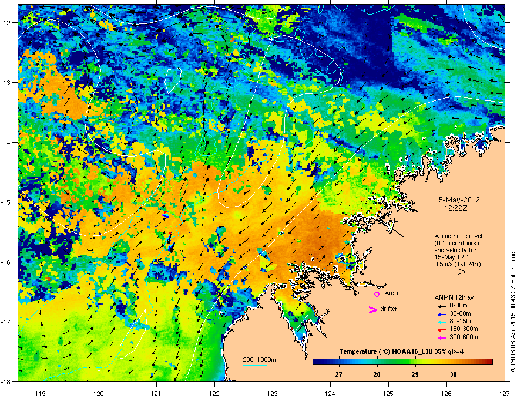Pick the dark red end of temperature color bar
Viewport: 517px width, 399px height.
pos(489,362)
